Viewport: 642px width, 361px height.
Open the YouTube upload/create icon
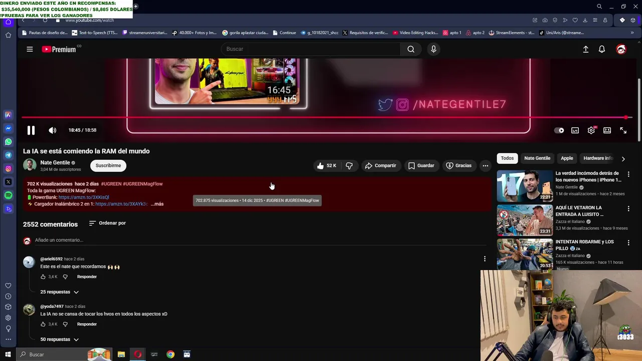click(585, 49)
